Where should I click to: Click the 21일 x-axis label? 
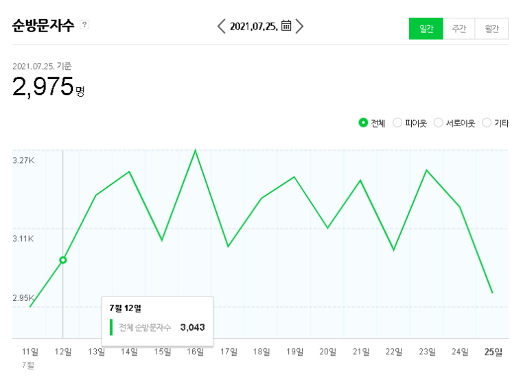[x=361, y=352]
